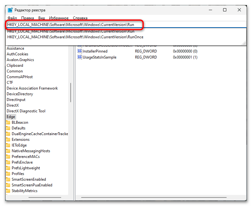Select the Extensions folder icon
Image resolution: width=252 pixels, height=206 pixels.
[x=8, y=140]
